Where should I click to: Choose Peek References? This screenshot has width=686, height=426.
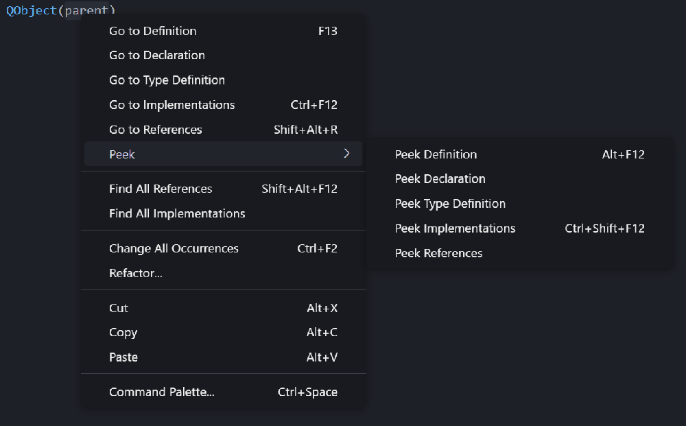(x=438, y=253)
